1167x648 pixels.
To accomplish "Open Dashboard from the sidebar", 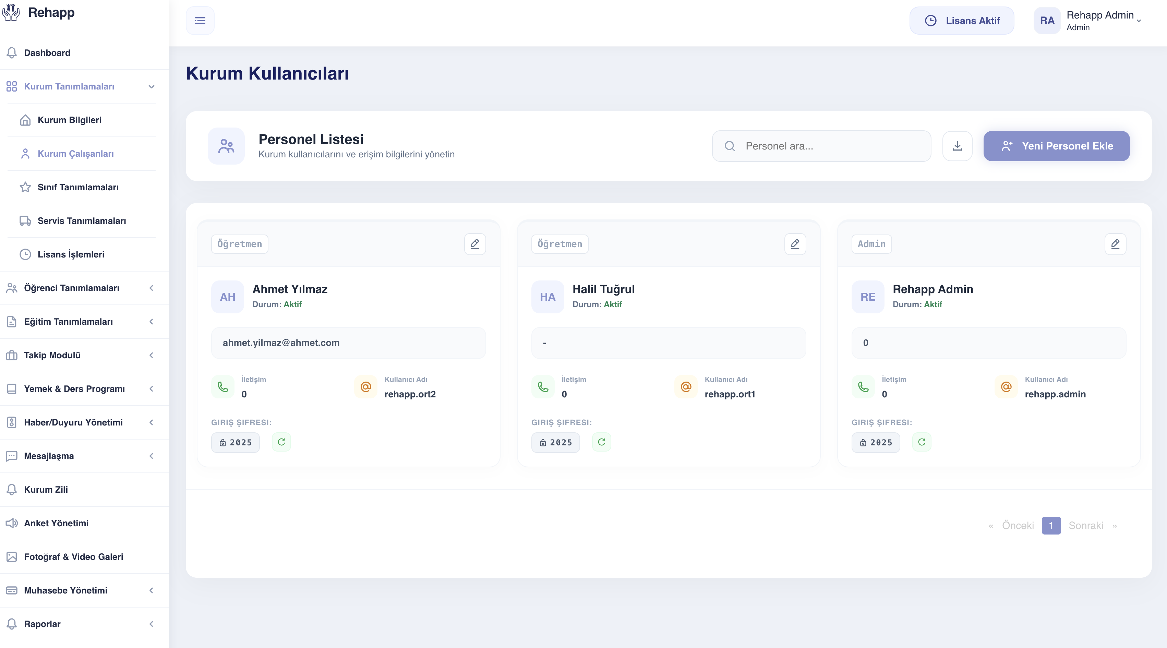I will coord(85,52).
